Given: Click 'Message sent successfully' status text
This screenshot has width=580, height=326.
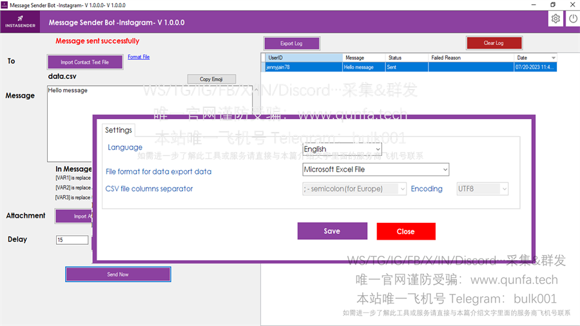Looking at the screenshot, I should tap(97, 41).
